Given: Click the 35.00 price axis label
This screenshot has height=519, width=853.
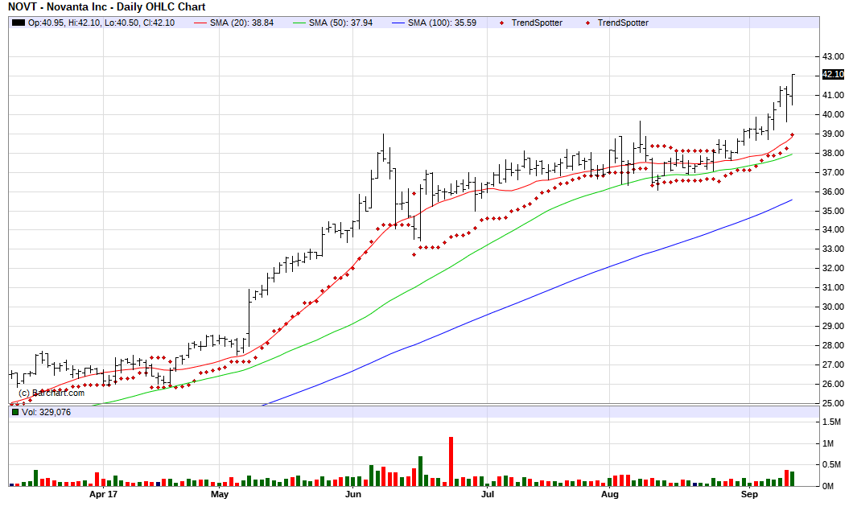Looking at the screenshot, I should point(833,211).
